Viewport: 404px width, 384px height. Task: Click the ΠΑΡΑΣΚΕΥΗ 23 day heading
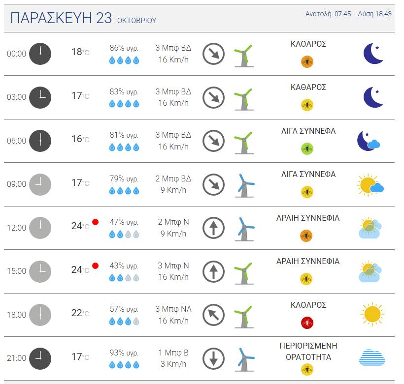point(61,18)
